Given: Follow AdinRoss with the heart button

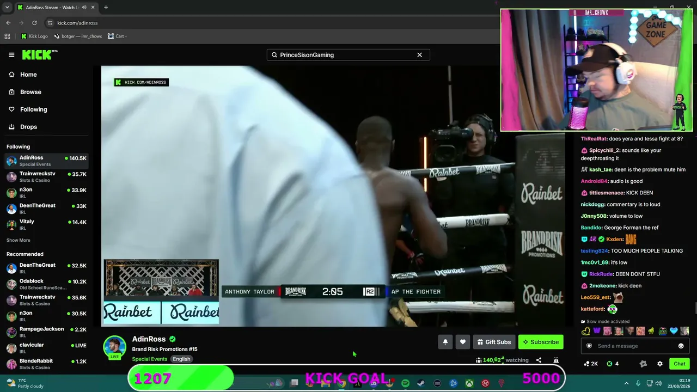Looking at the screenshot, I should (463, 342).
